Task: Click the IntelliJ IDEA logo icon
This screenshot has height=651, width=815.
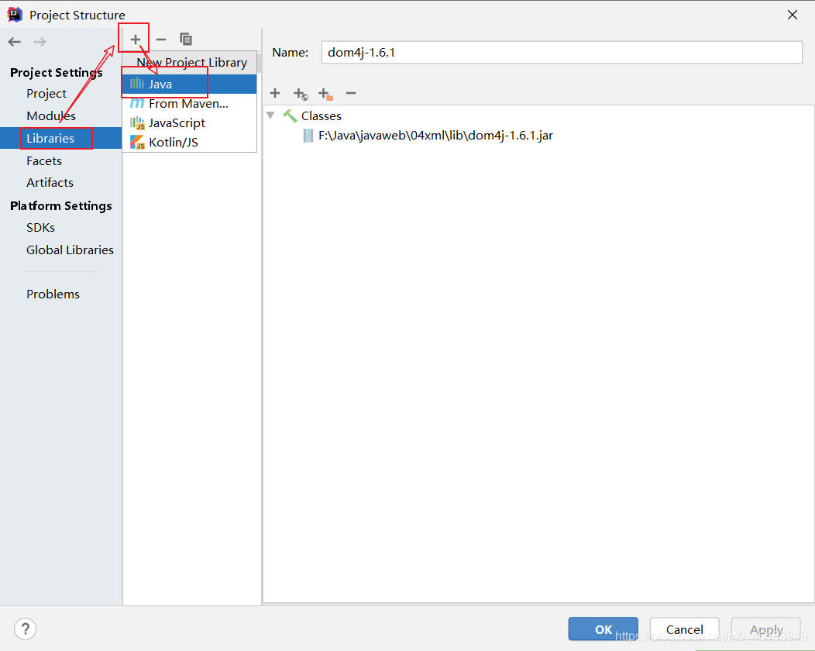Action: point(15,15)
